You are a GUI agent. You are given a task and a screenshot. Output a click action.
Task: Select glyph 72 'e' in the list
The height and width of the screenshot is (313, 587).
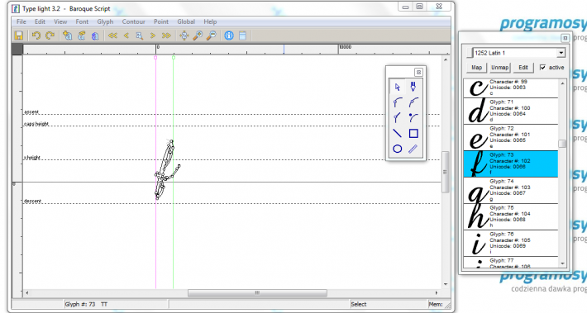[x=511, y=138]
